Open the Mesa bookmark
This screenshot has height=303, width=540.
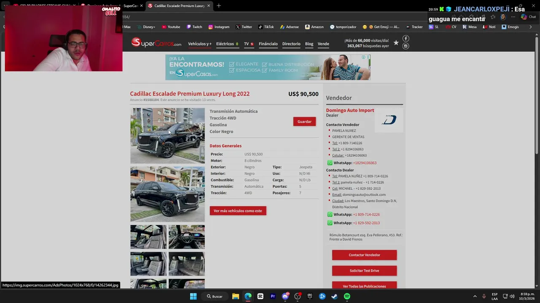click(x=470, y=27)
